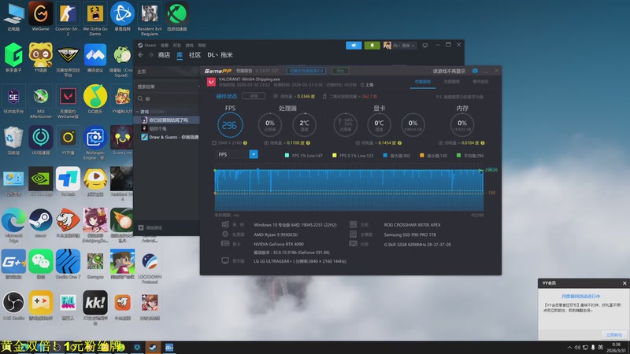Click Steam green notification bell button

click(372, 46)
